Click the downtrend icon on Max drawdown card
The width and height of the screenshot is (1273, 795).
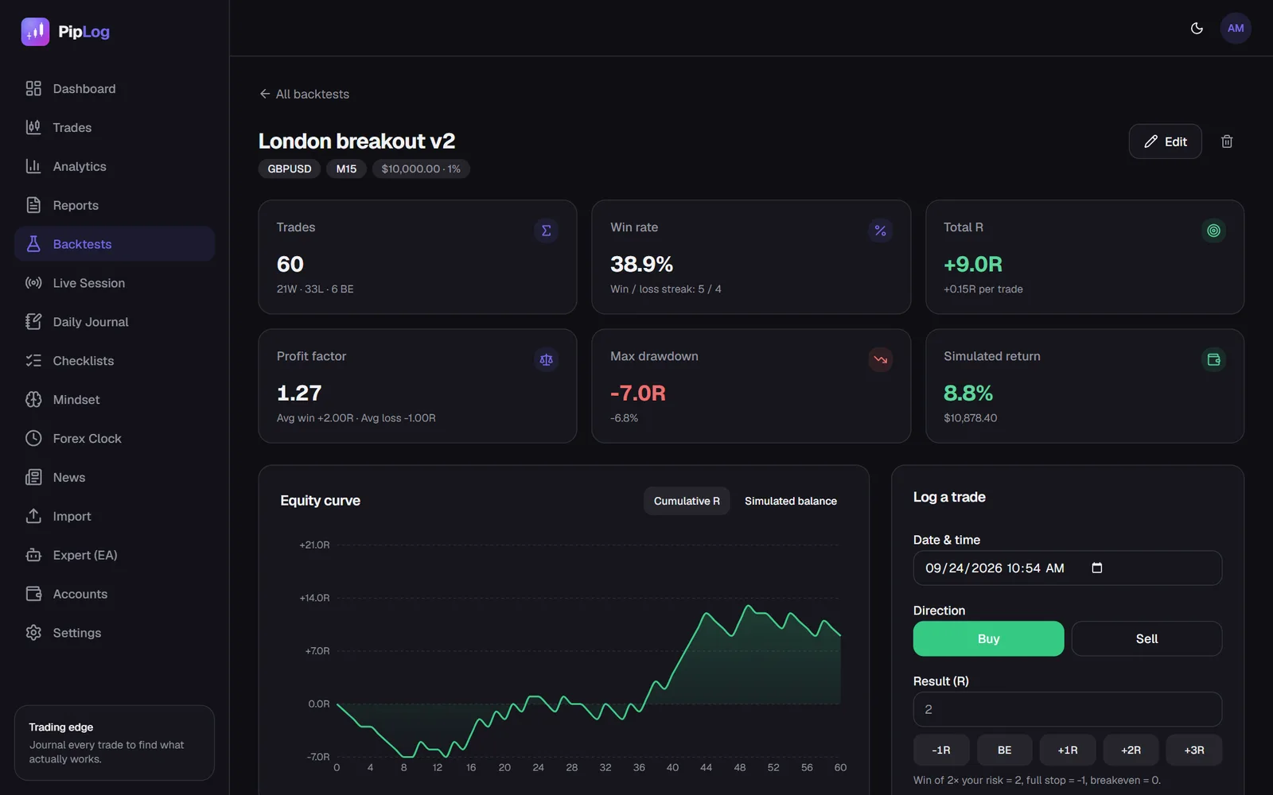point(880,359)
